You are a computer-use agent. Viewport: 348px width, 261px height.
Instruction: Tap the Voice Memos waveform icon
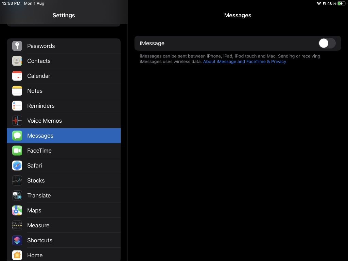[x=17, y=121]
